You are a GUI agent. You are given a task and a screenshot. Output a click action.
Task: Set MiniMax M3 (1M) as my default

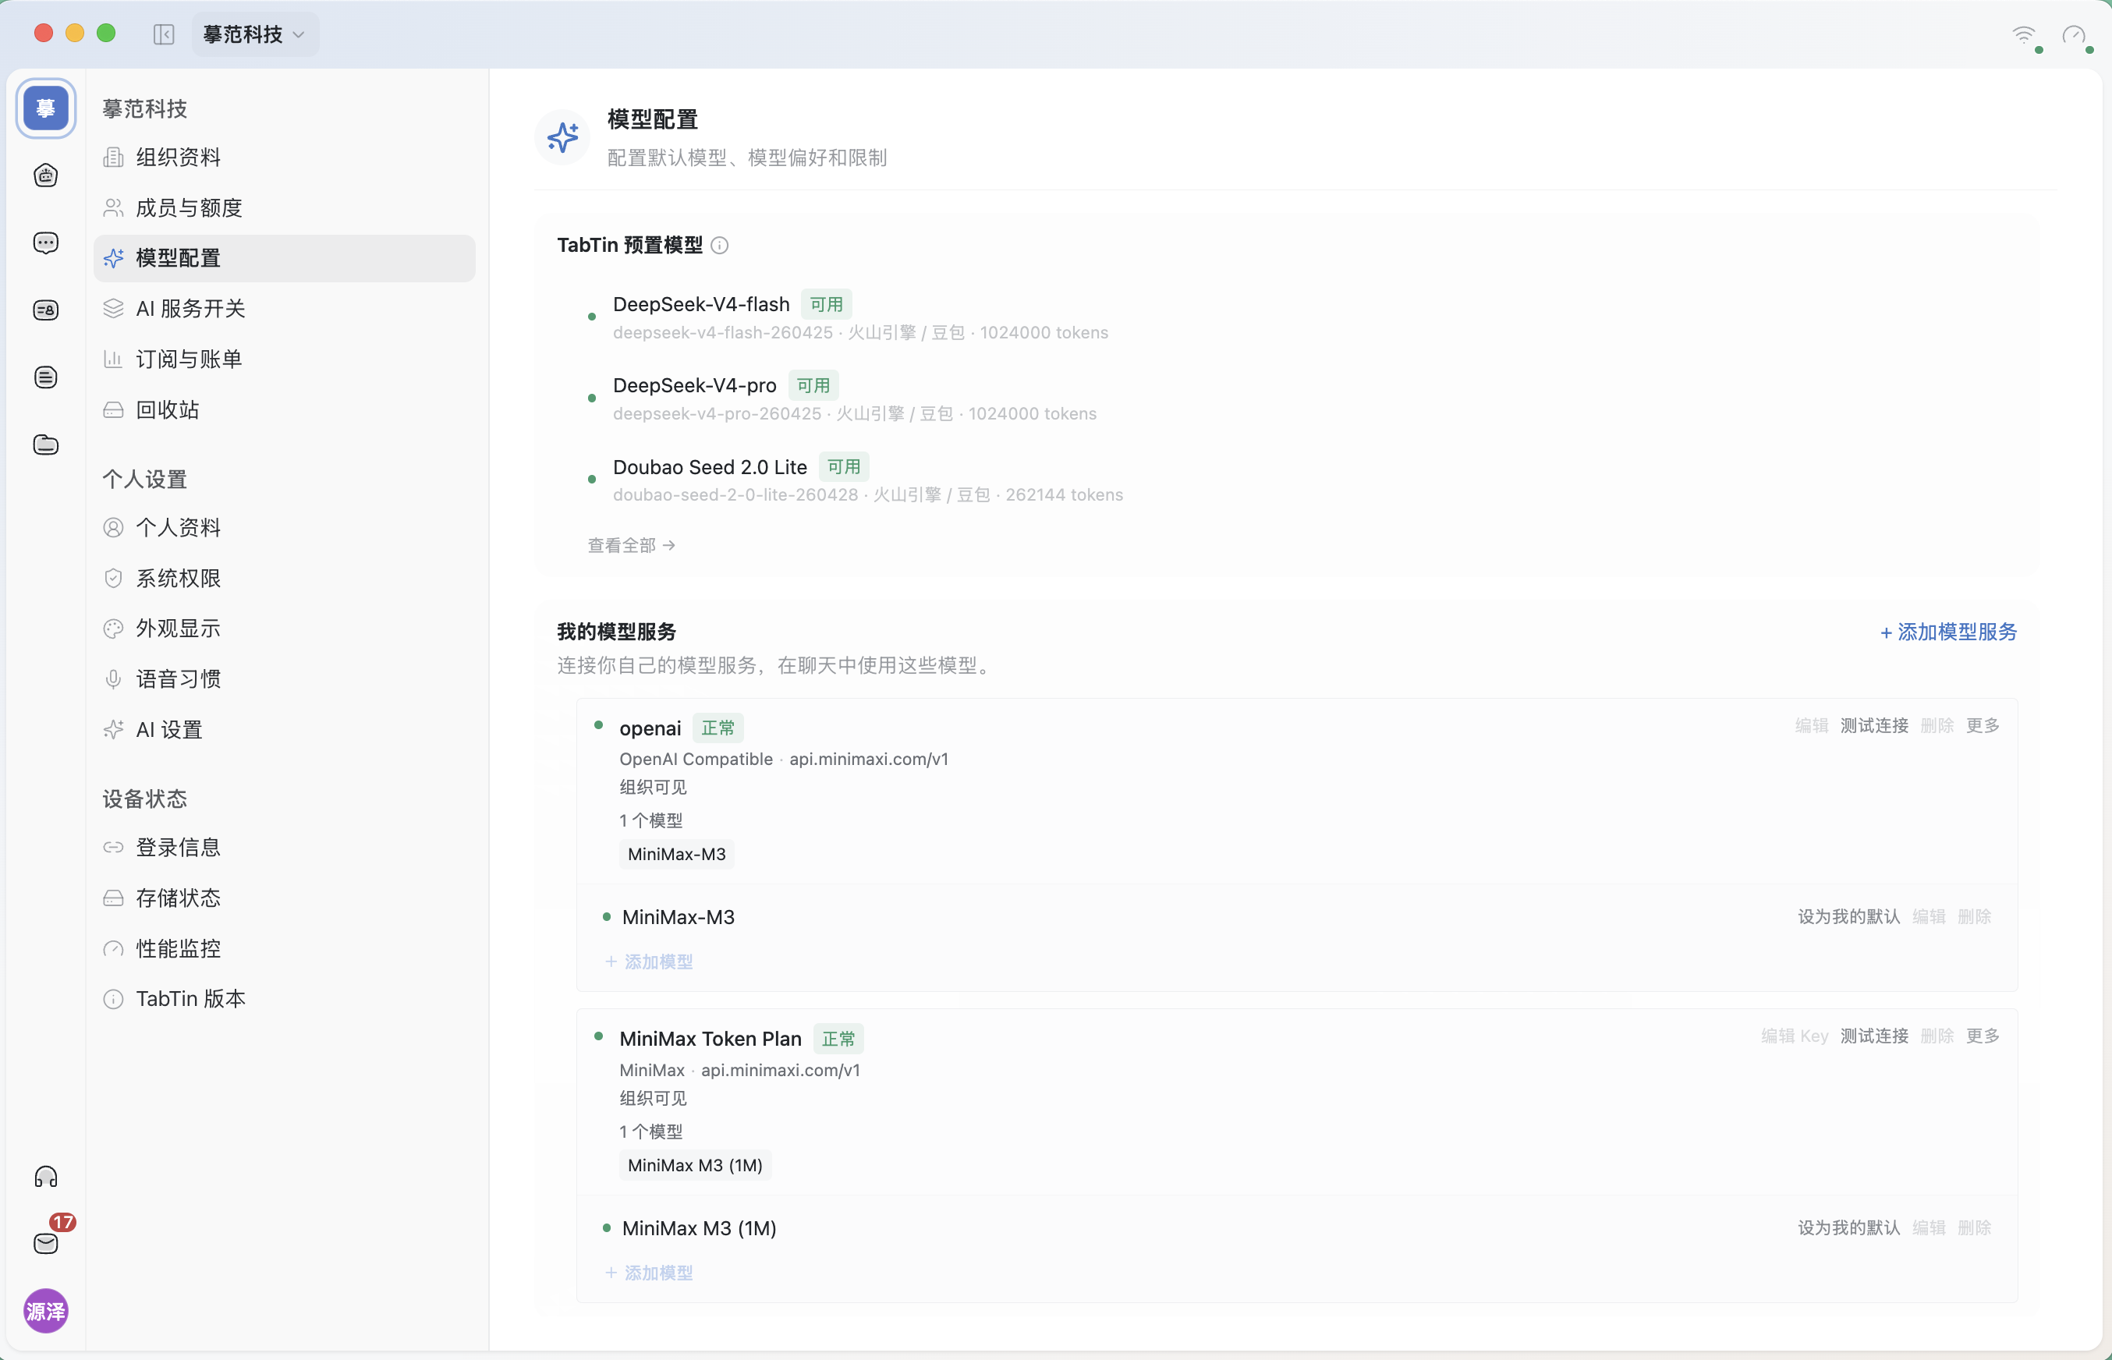pos(1849,1227)
